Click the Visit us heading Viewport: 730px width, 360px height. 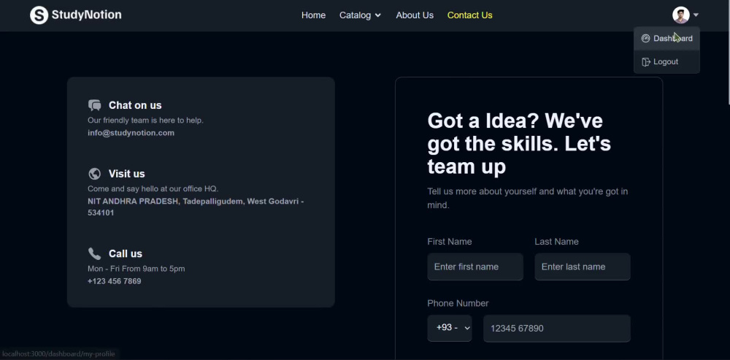click(x=126, y=174)
